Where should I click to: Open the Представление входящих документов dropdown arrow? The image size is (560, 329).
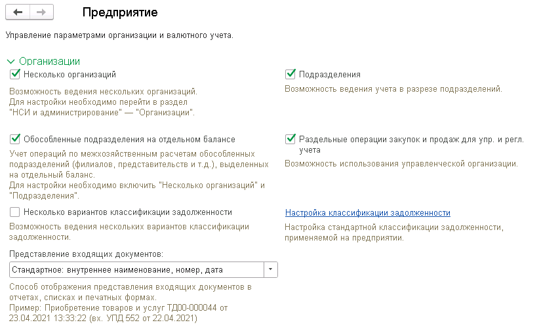[x=271, y=270]
